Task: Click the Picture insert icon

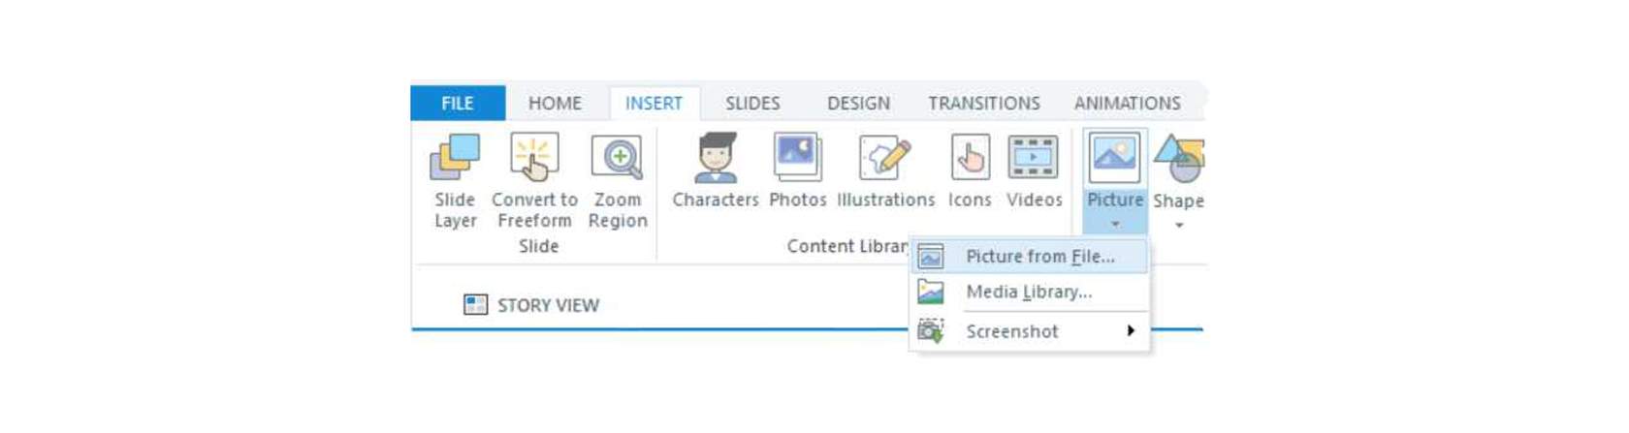Action: coord(1114,158)
